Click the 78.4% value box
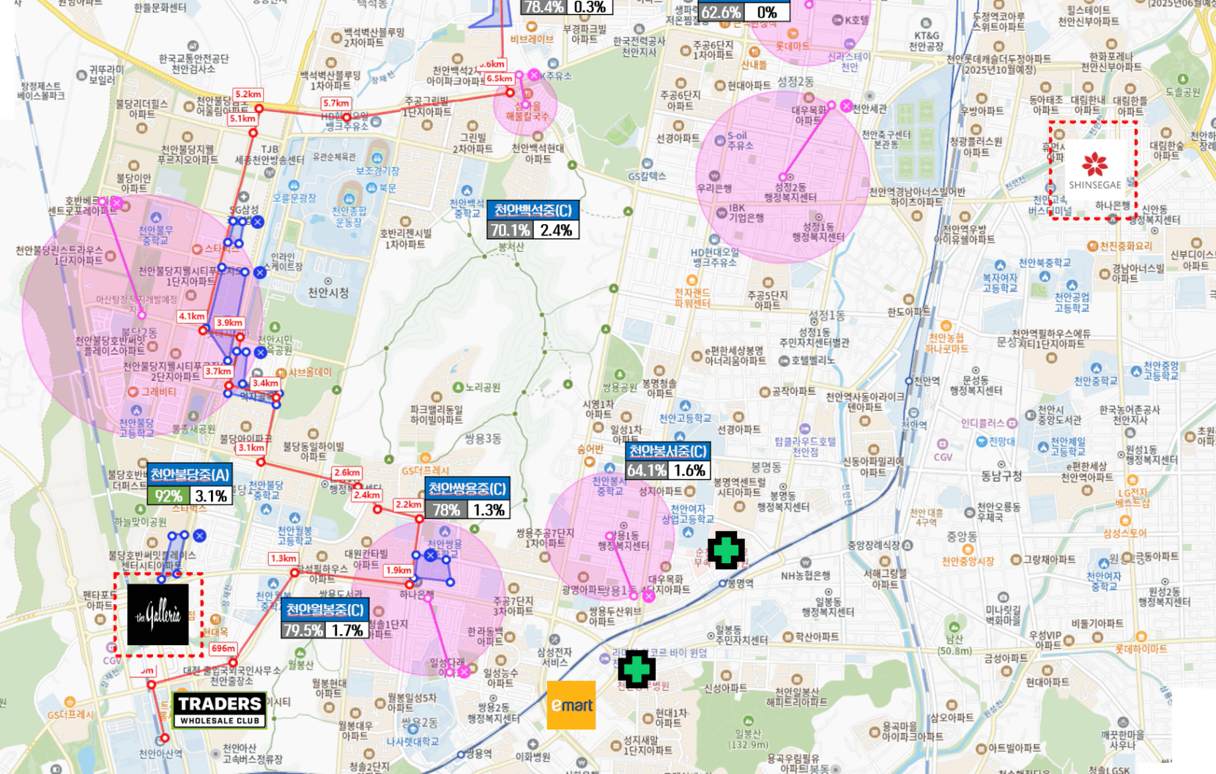 click(543, 7)
